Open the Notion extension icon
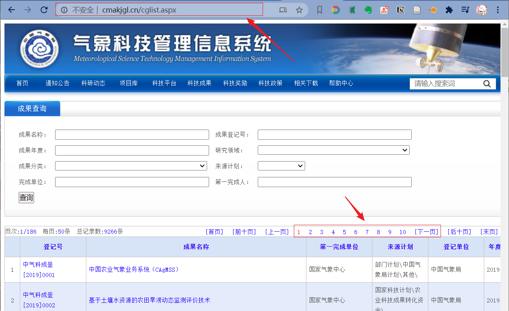This screenshot has width=509, height=311. (x=400, y=10)
